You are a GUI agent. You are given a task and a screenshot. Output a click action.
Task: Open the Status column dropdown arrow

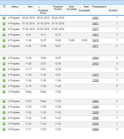point(10,7)
